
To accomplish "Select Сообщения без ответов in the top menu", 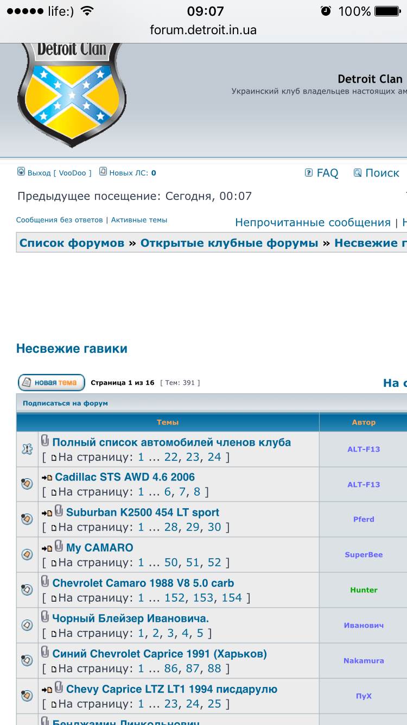I will [59, 220].
